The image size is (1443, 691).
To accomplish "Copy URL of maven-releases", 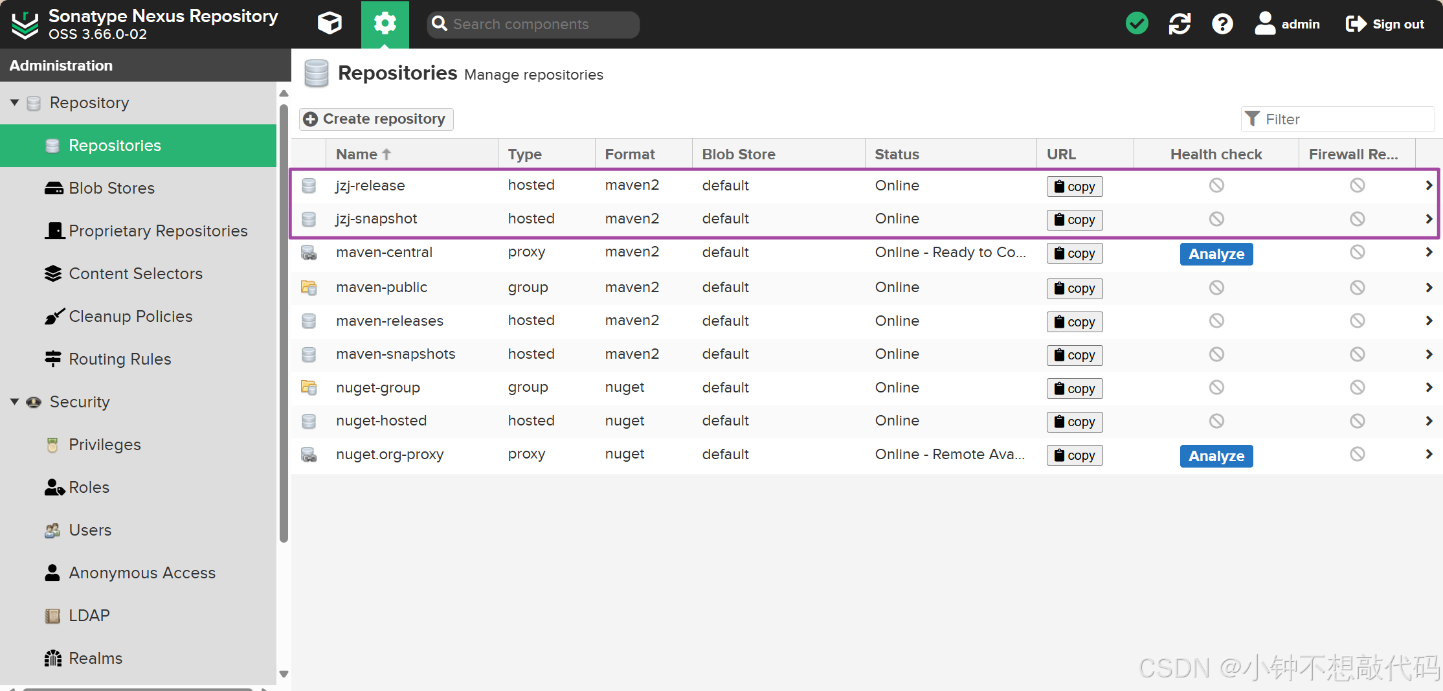I will tap(1075, 322).
